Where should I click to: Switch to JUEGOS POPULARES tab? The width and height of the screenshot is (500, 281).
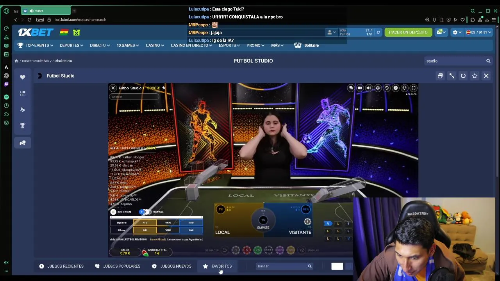(118, 266)
